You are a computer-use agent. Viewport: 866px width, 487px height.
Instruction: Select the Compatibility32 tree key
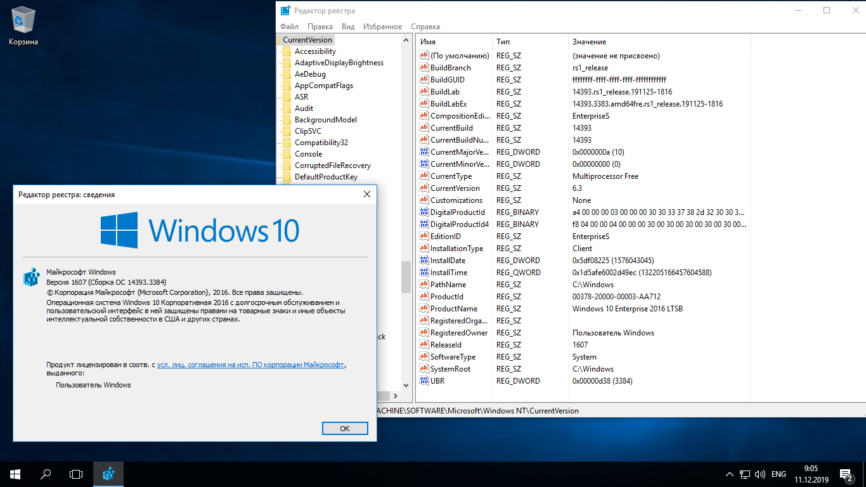coord(321,143)
